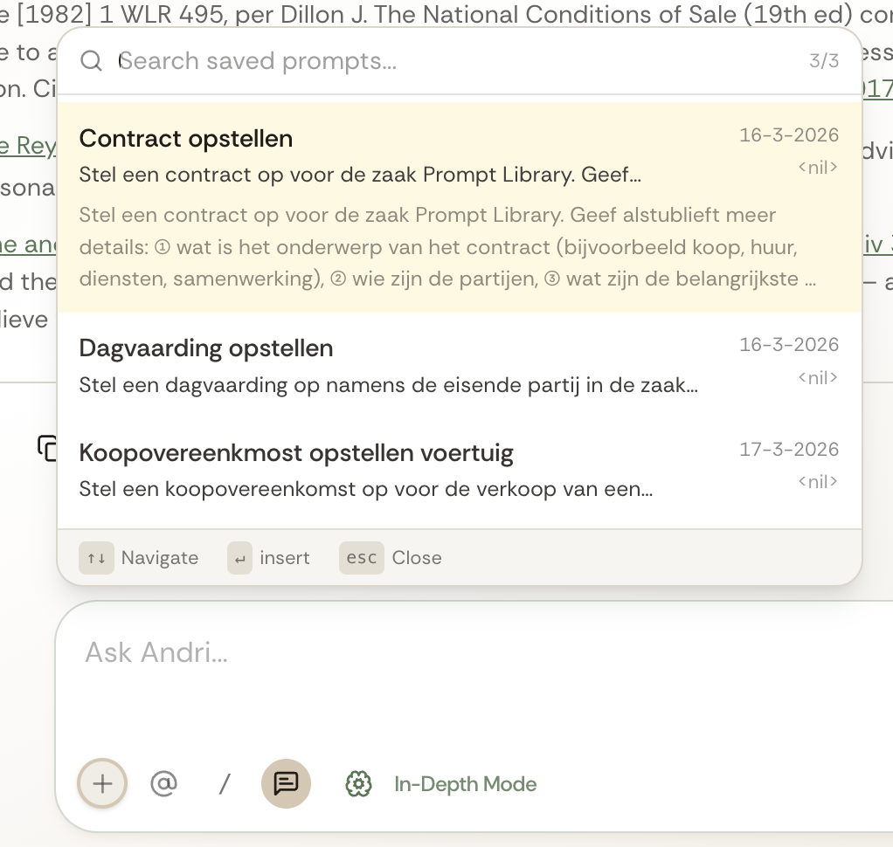Click the In-Depth Mode gear icon
The height and width of the screenshot is (847, 893).
pos(358,784)
